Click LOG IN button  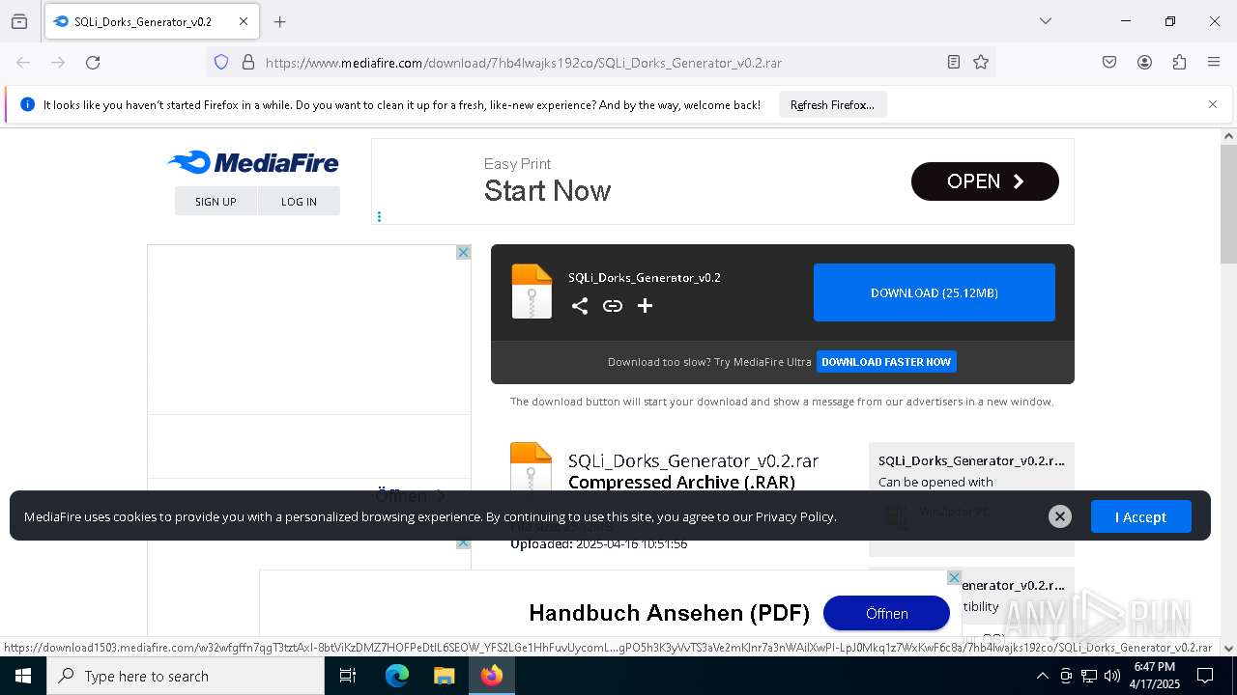click(x=299, y=201)
